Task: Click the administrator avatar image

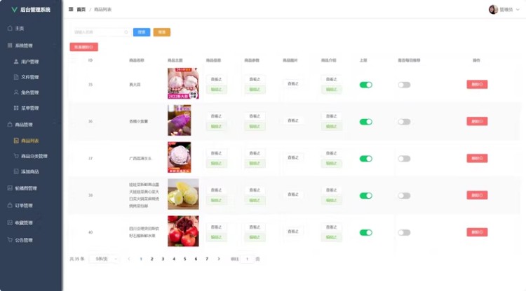Action: point(493,10)
